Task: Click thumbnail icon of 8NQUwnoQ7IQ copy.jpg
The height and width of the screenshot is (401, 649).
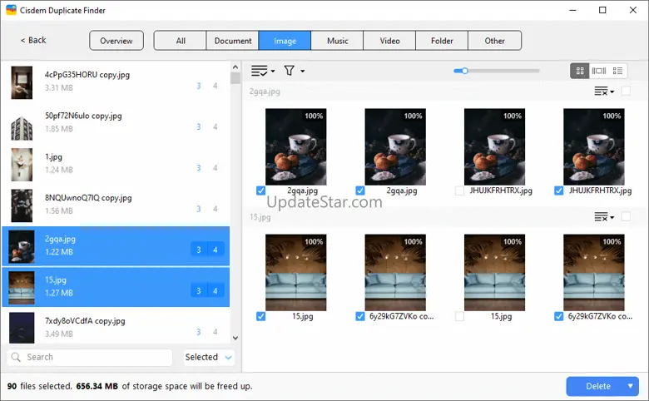Action: [x=22, y=205]
